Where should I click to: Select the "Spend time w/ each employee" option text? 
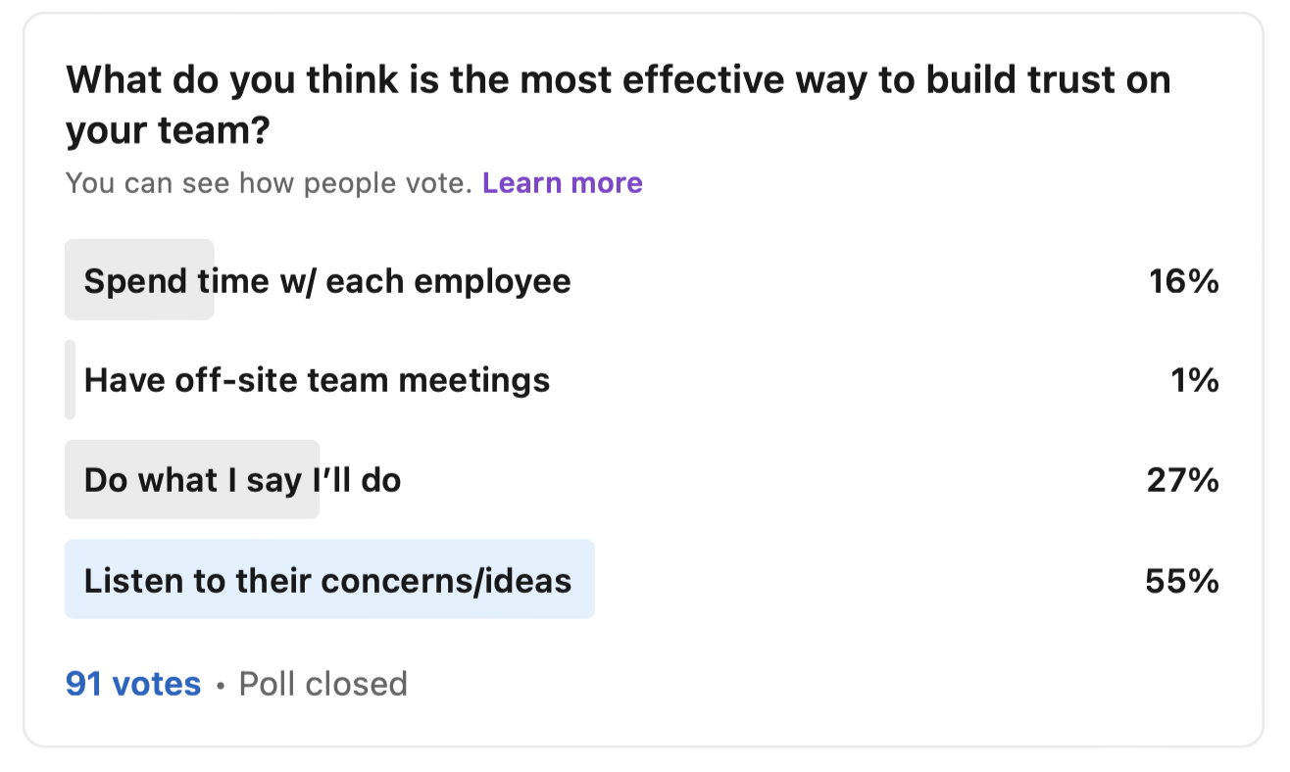pos(327,281)
